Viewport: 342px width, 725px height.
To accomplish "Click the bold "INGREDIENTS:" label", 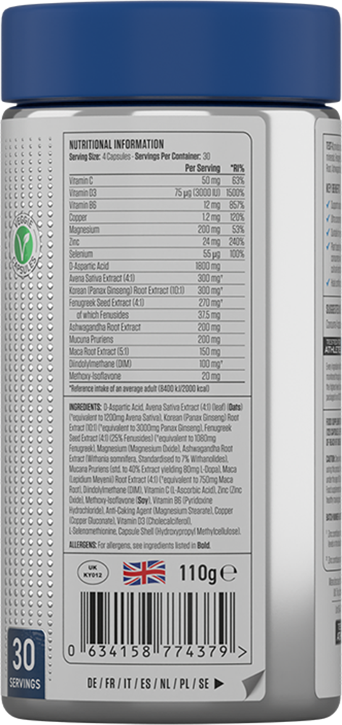I will click(x=85, y=407).
